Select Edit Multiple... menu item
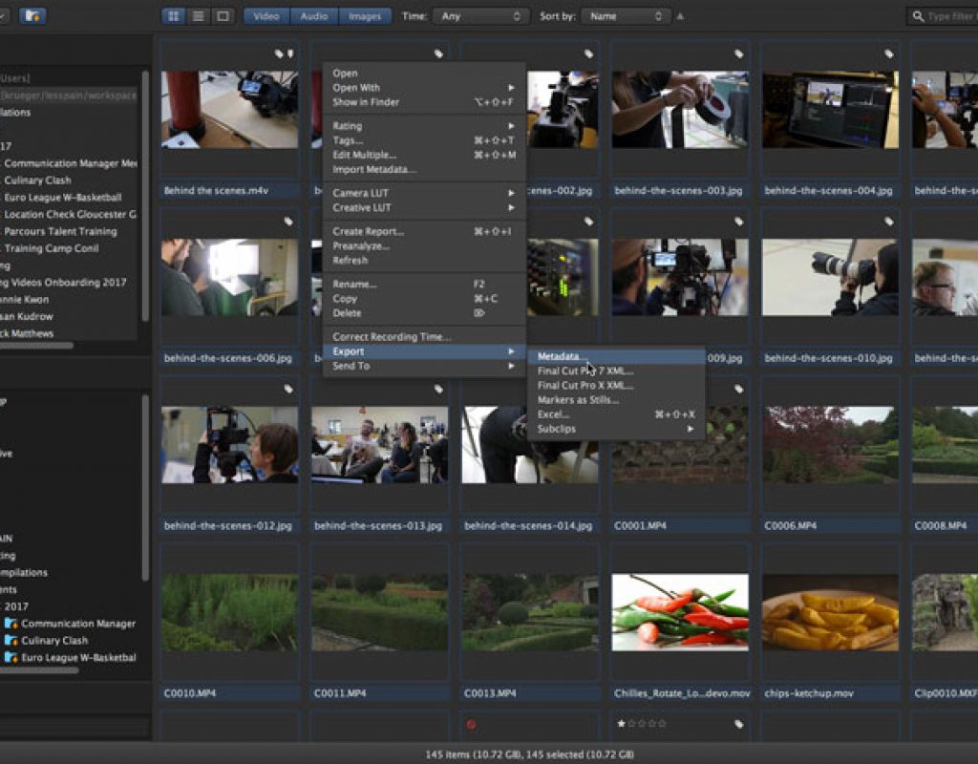978x764 pixels. click(424, 155)
